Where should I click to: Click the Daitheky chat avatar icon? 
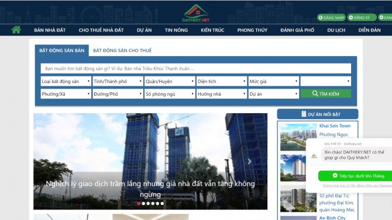pyautogui.click(x=314, y=156)
